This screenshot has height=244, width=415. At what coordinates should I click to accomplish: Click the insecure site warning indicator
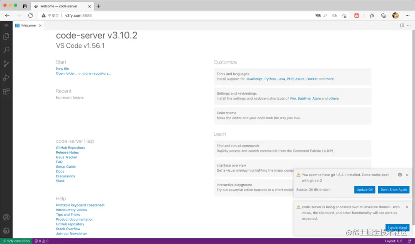point(50,16)
